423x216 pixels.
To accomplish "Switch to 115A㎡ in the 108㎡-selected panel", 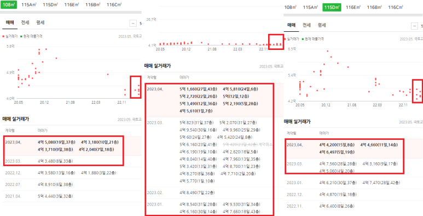I will [x=29, y=4].
